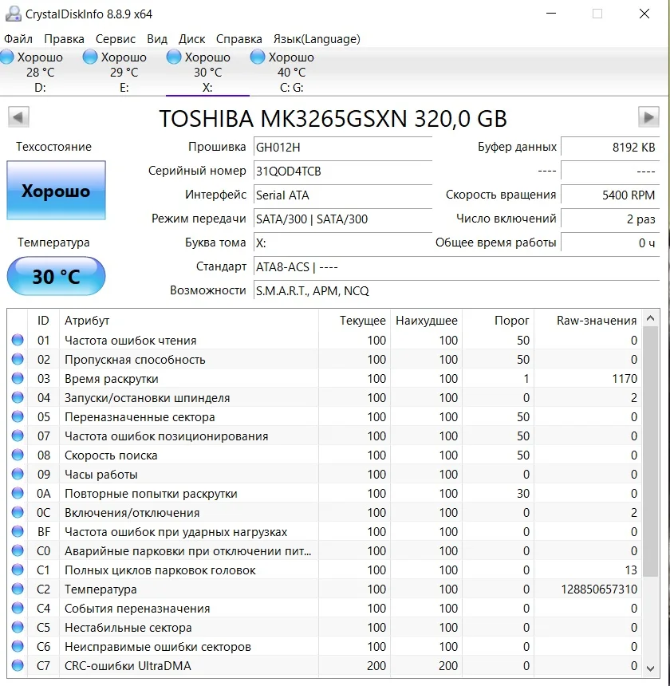The height and width of the screenshot is (686, 670).
Task: Click the Наихудшее column header
Action: pyautogui.click(x=426, y=321)
